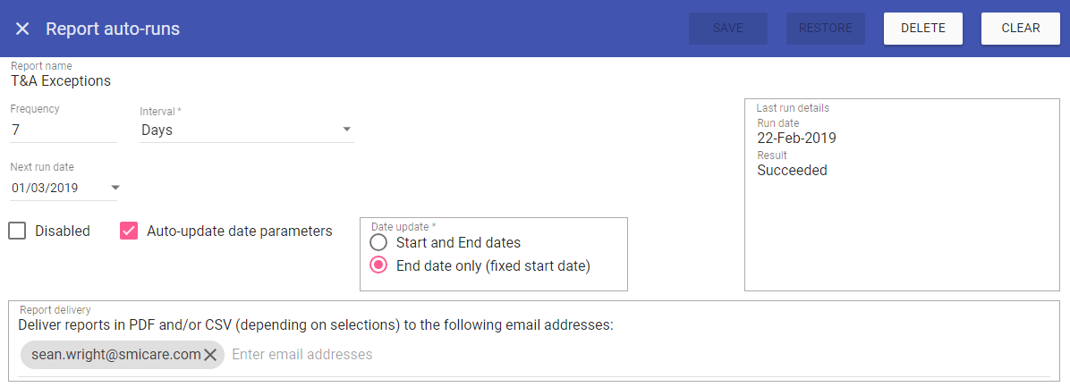This screenshot has width=1070, height=387.
Task: Click the Next run date value 01/03/2019
Action: (45, 188)
